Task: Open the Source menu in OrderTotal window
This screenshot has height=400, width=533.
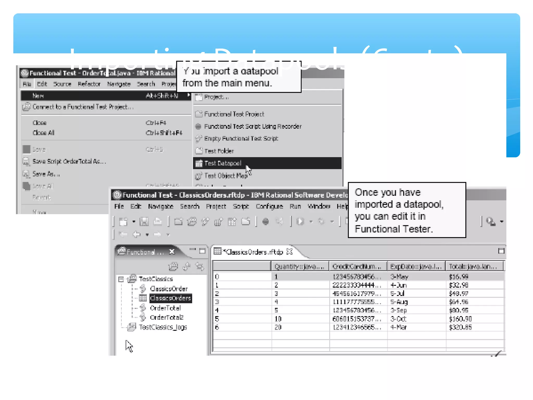Action: point(62,84)
